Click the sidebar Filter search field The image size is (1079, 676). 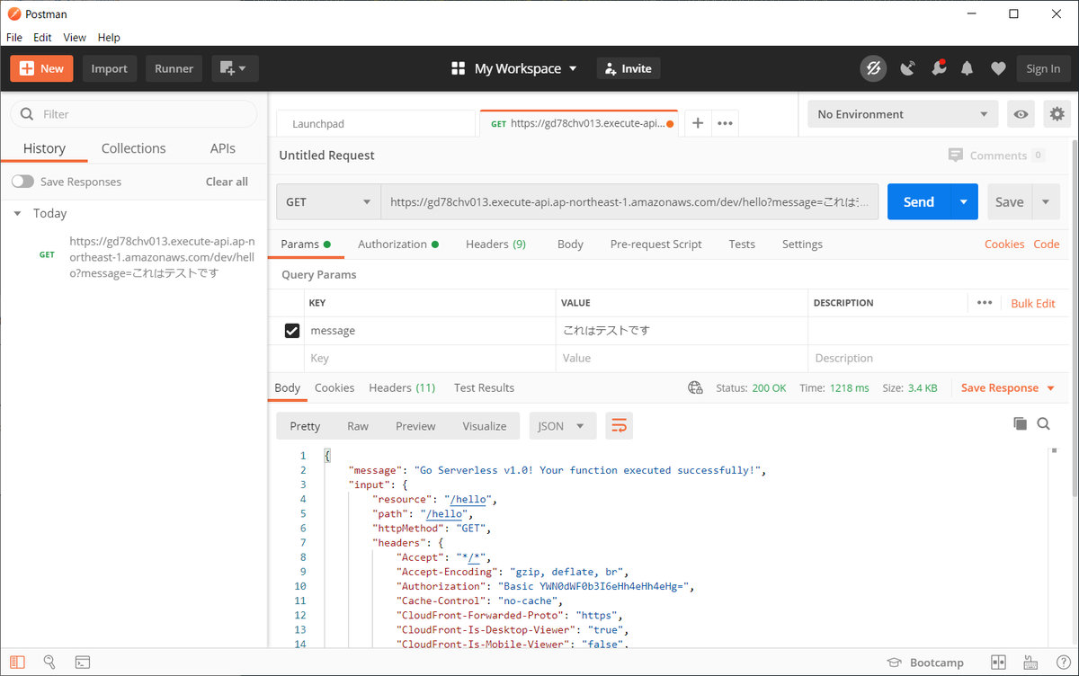[133, 114]
